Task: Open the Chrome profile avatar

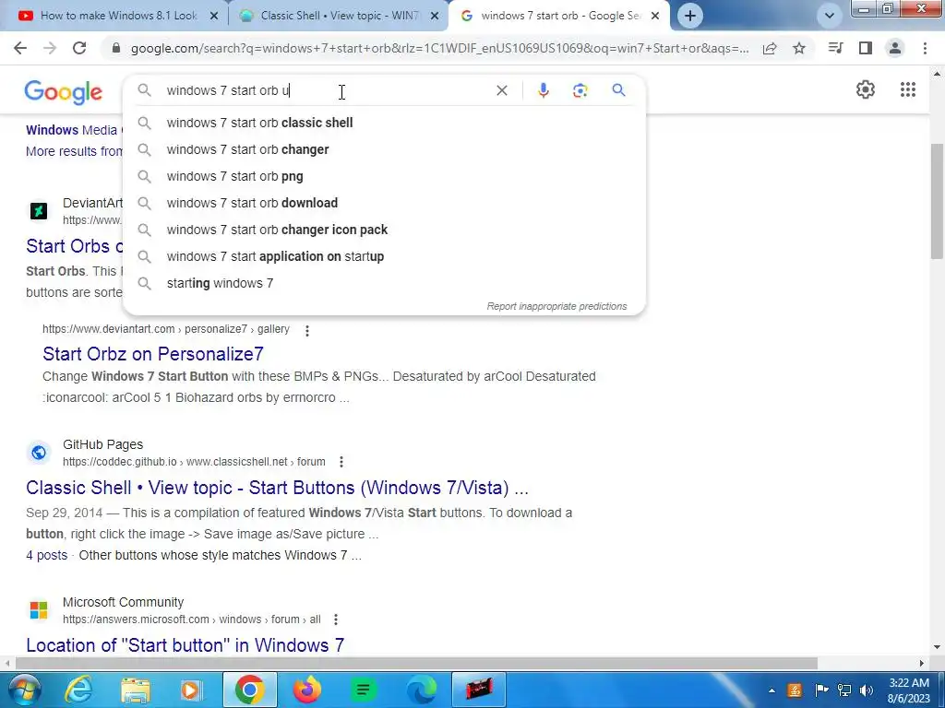Action: pos(895,48)
